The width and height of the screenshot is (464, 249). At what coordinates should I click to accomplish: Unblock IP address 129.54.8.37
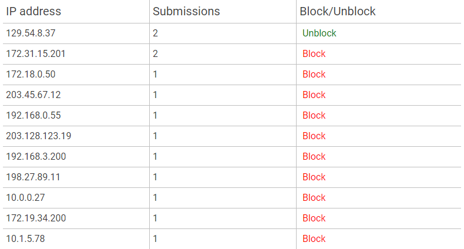(319, 33)
